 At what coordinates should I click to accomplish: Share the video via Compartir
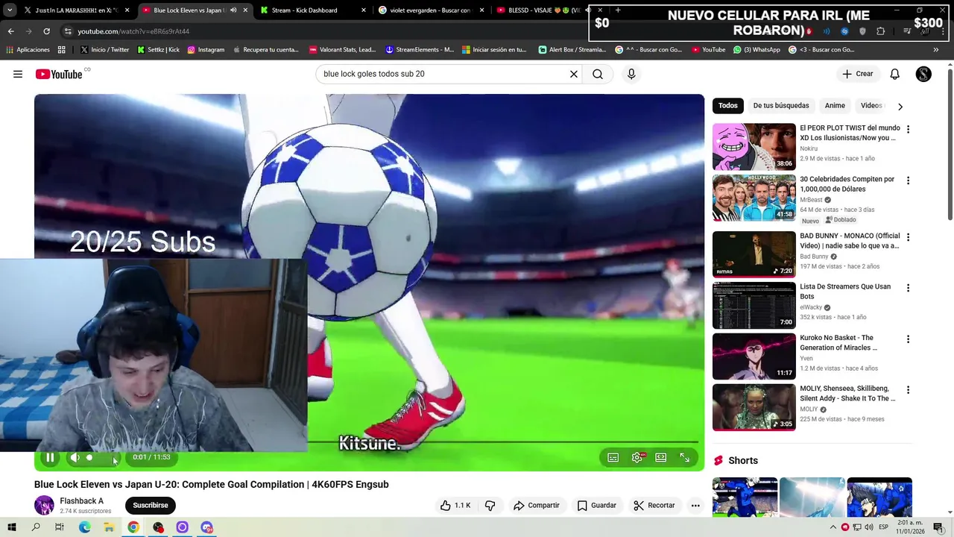(537, 505)
